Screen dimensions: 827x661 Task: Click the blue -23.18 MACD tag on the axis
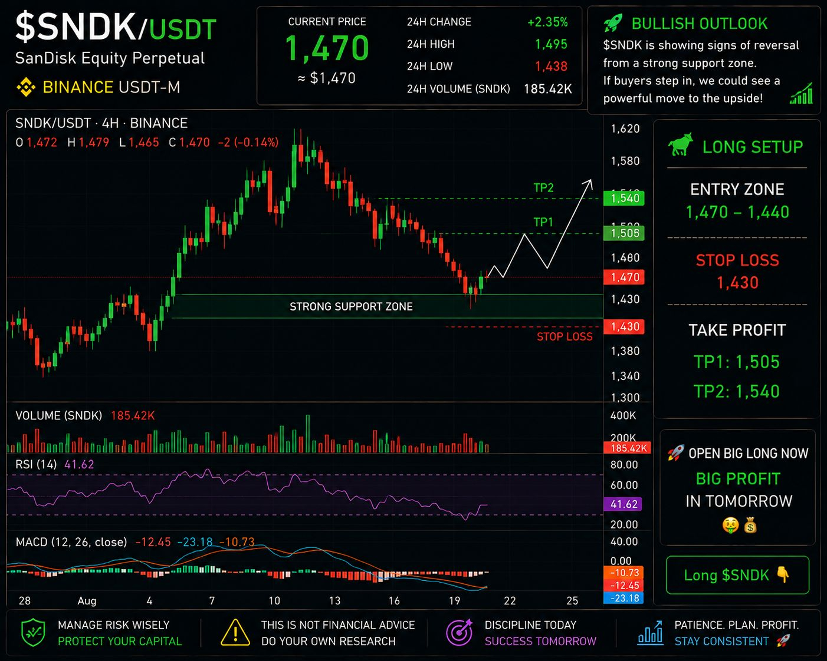coord(624,598)
